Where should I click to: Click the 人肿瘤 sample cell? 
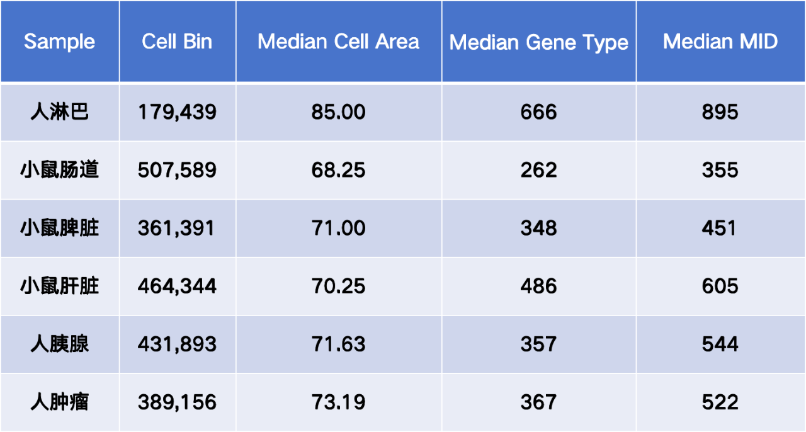point(59,402)
